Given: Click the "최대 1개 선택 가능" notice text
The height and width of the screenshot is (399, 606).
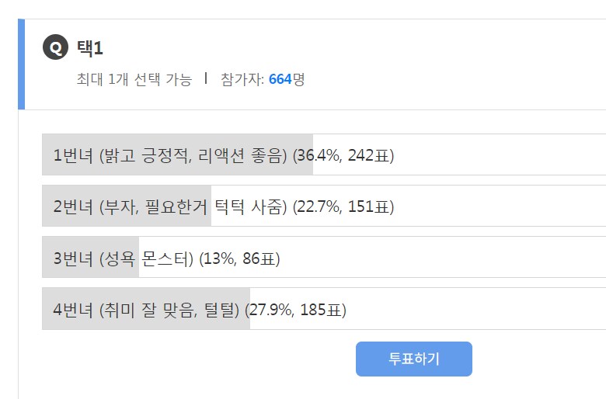Looking at the screenshot, I should (134, 79).
